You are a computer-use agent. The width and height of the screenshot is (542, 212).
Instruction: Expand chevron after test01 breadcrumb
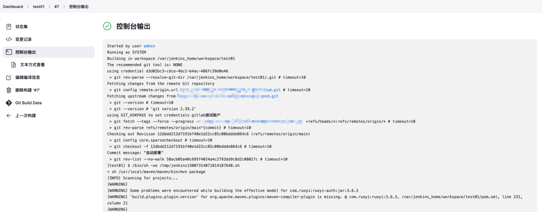pyautogui.click(x=49, y=7)
